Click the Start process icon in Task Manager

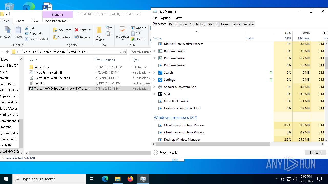[160, 94]
